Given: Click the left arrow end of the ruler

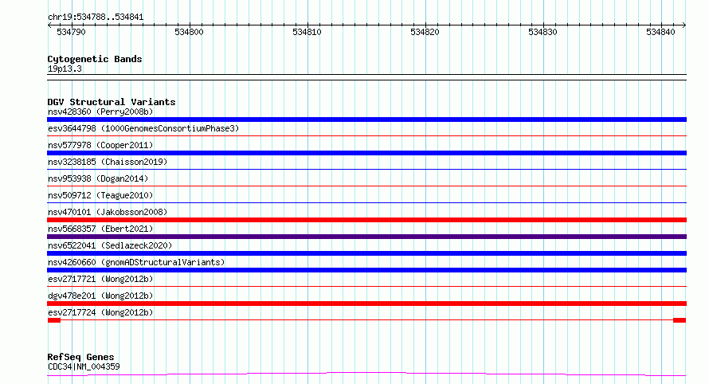Looking at the screenshot, I should (49, 25).
